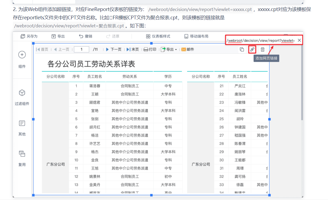The image size is (328, 200).
Task: Open 移动端布局 settings
Action: [x=196, y=36]
